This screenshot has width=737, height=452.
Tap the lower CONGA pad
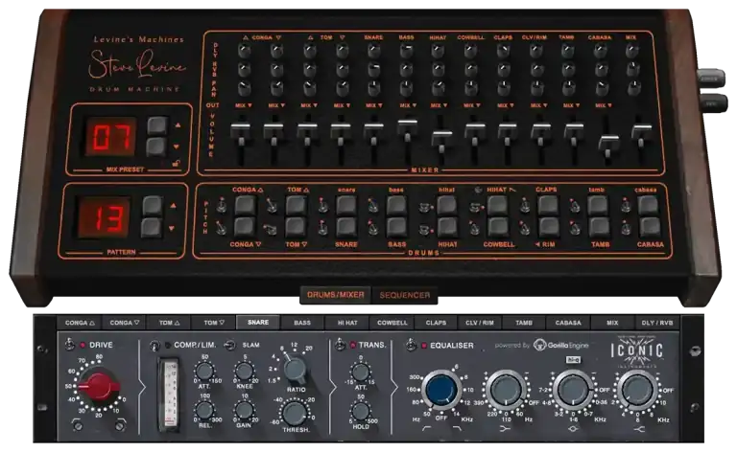point(245,227)
